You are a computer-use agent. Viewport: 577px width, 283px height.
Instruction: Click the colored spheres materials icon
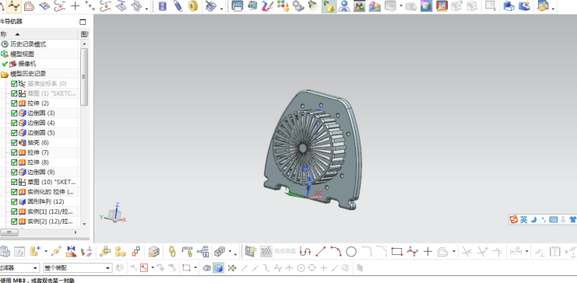point(375,6)
